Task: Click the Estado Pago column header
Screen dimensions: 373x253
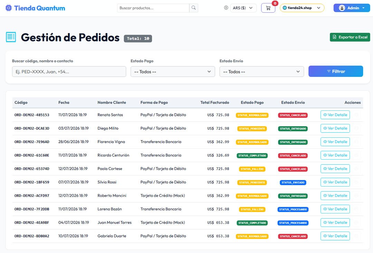Action: [x=252, y=103]
